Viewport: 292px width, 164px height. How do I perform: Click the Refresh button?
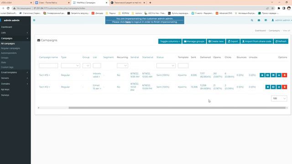pyautogui.click(x=281, y=41)
